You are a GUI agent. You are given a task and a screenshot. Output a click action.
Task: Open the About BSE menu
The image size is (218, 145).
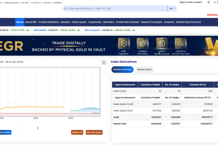[31, 22]
